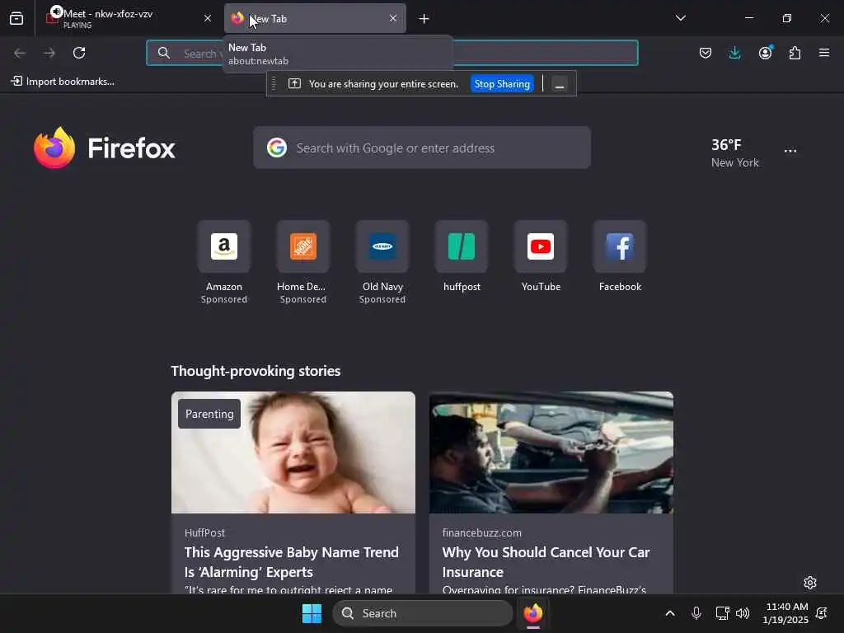Screen dimensions: 844x633
Task: Open the network status tray icon
Action: [722, 613]
